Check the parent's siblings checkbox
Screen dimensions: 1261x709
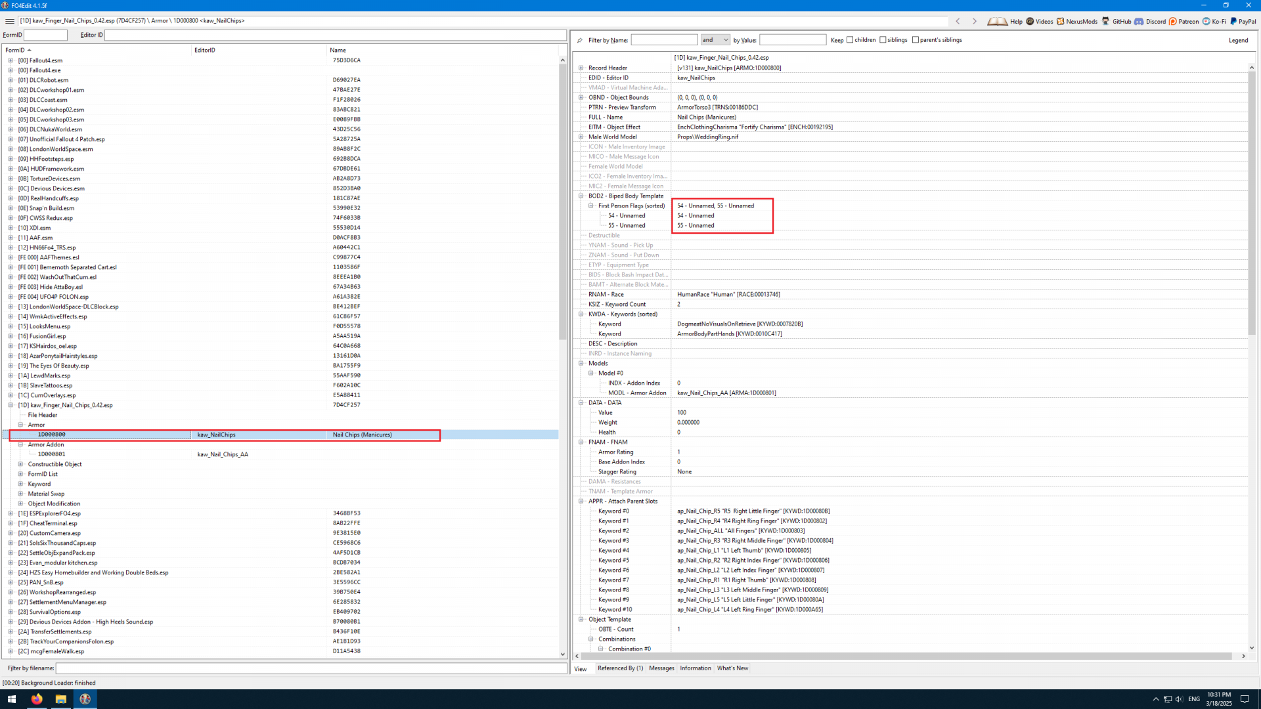916,40
